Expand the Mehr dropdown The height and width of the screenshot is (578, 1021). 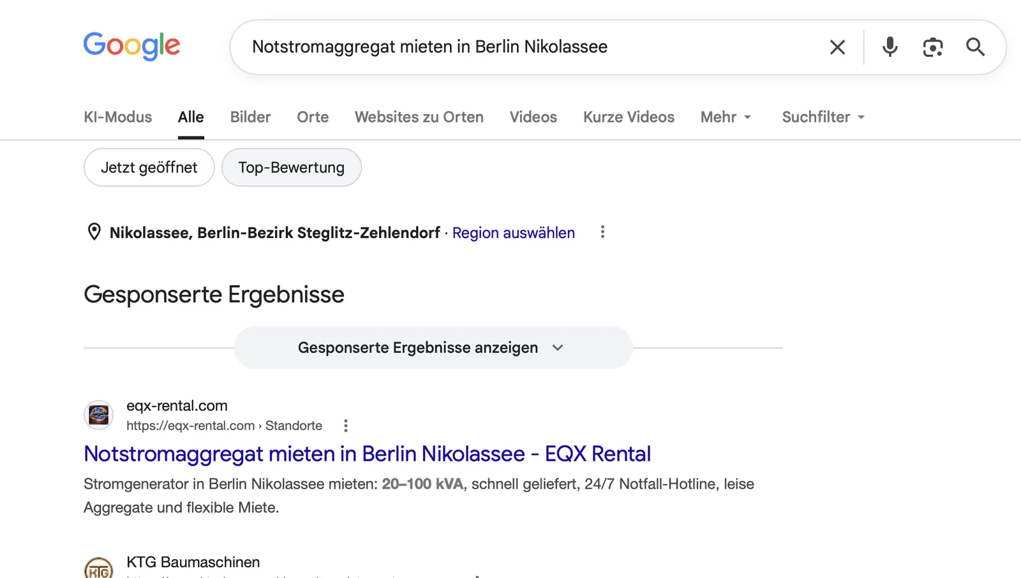point(726,117)
